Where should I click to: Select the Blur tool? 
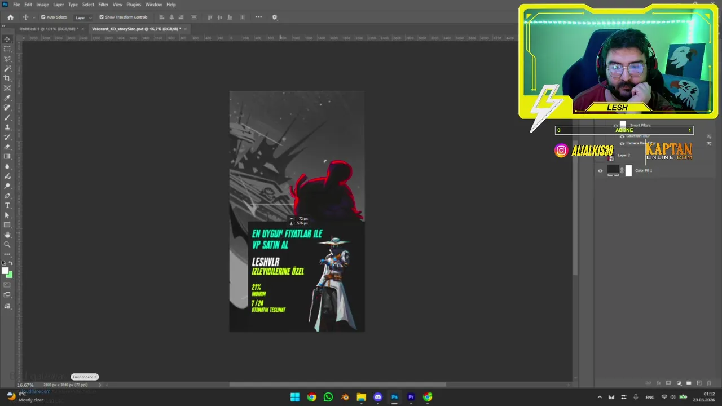coord(7,166)
